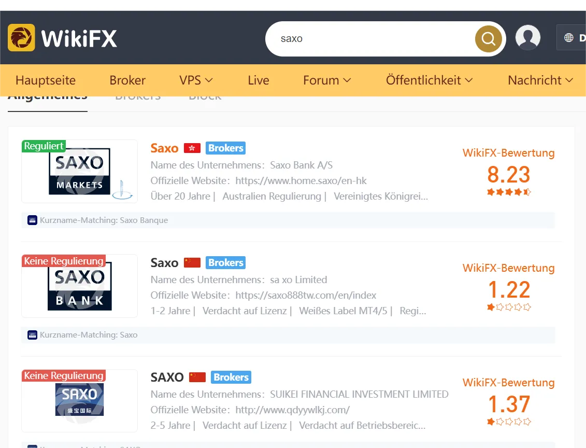Click the golden search magnifier button
586x448 pixels.
coord(488,38)
